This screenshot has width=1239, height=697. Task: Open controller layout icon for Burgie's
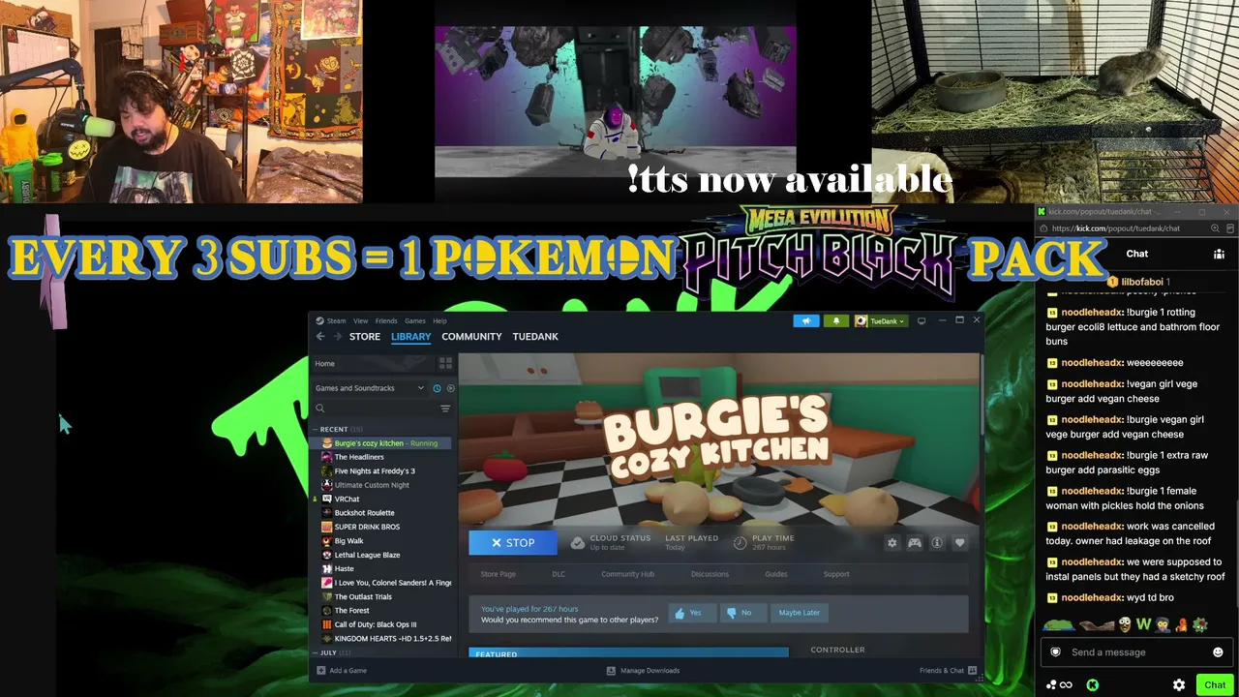click(914, 543)
